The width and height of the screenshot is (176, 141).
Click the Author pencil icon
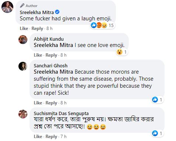[x=22, y=6]
